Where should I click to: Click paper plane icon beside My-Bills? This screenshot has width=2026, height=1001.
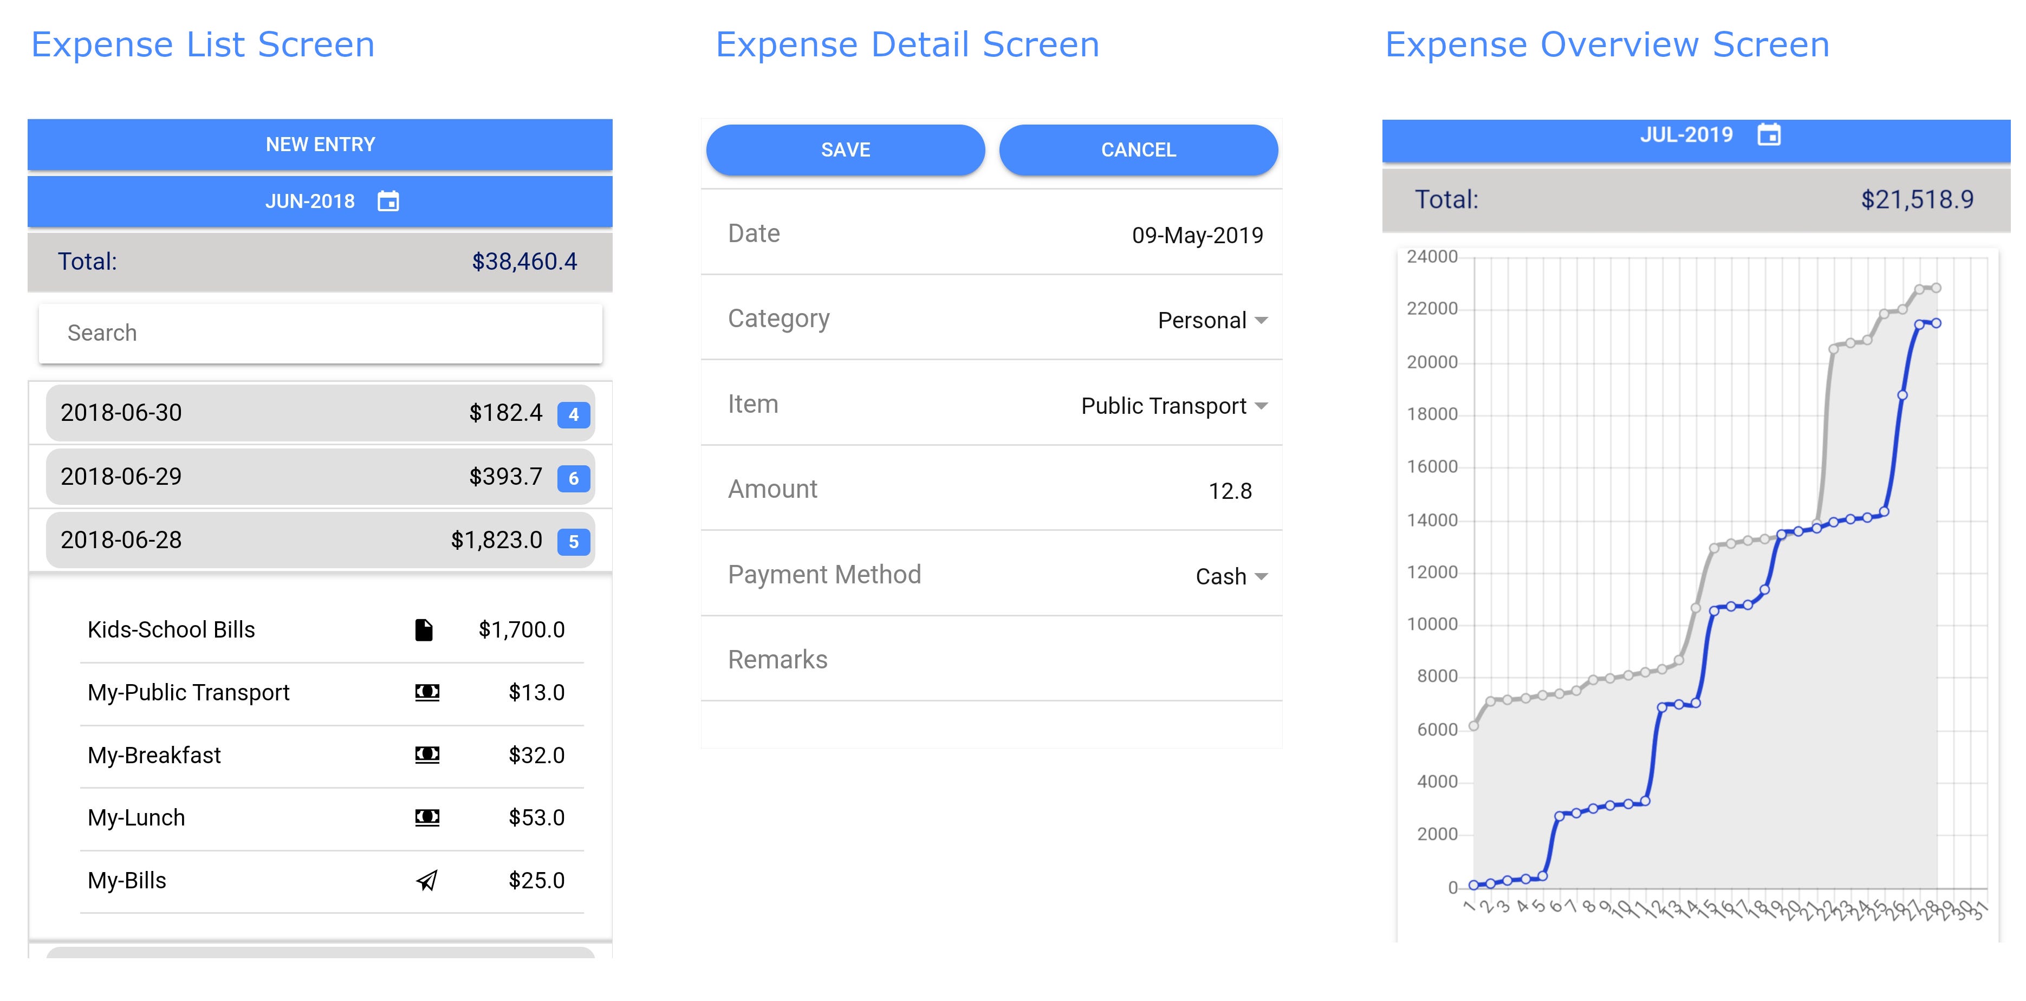pos(426,881)
